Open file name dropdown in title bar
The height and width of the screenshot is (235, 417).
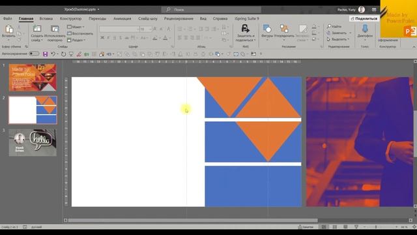point(98,10)
